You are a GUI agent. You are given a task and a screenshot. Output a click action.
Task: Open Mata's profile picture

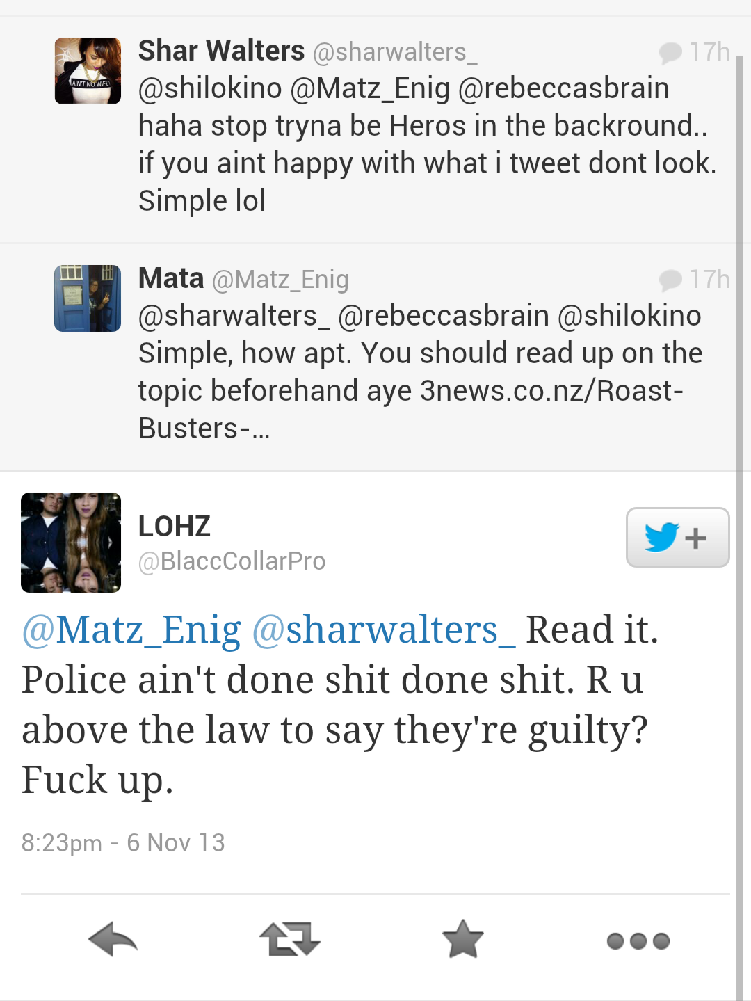pos(88,298)
